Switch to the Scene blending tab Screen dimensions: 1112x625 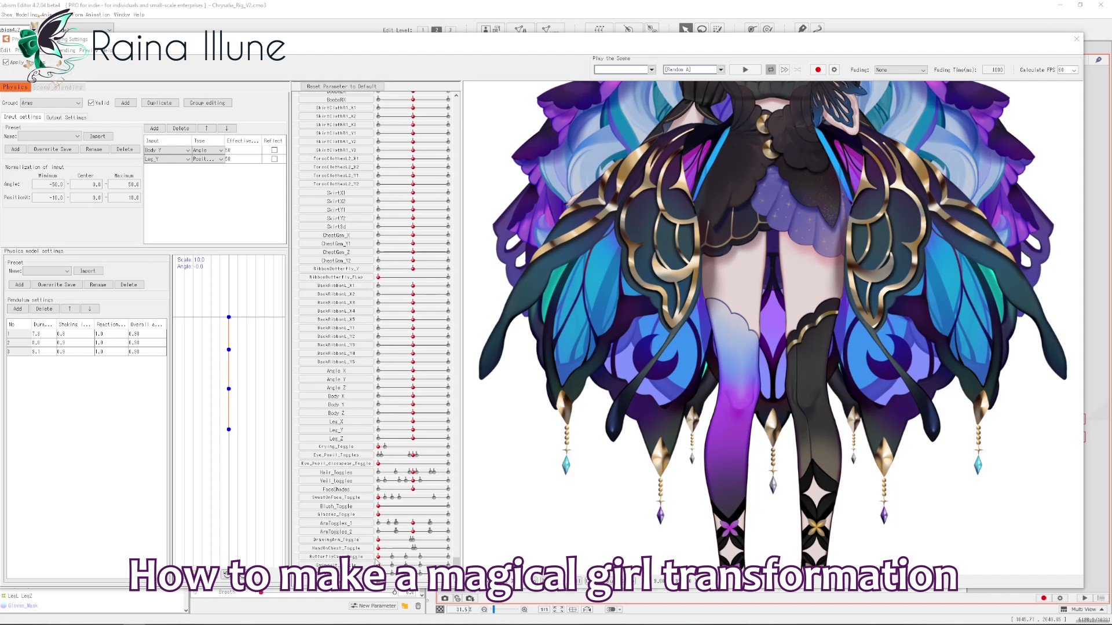pyautogui.click(x=57, y=87)
